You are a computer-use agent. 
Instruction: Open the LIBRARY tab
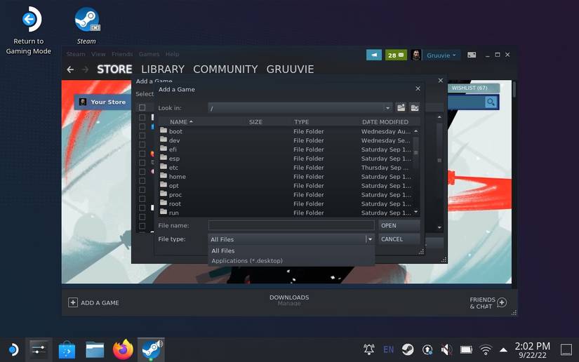click(162, 69)
